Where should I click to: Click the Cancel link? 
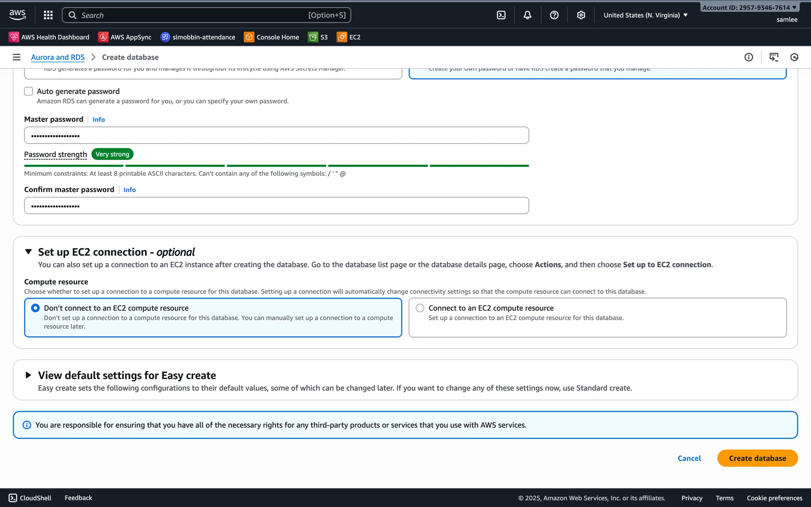689,458
